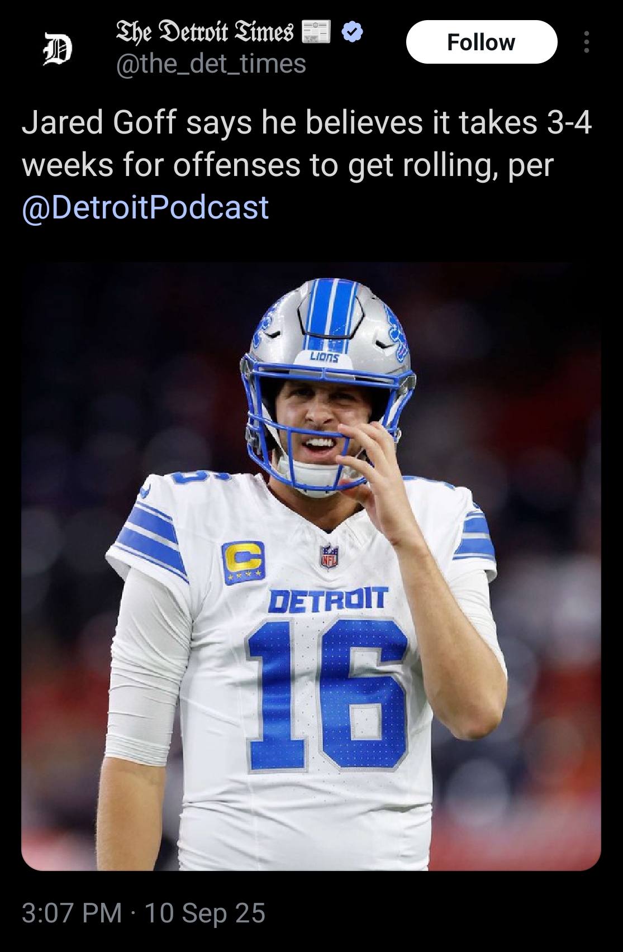Click the DETROIT wordmark on jersey
The height and width of the screenshot is (952, 623).
click(328, 599)
